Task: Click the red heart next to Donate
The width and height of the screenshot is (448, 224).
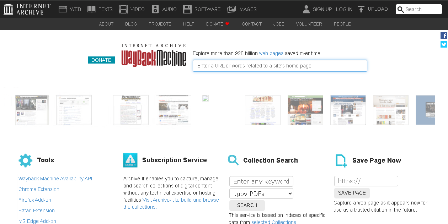Action: 227,24
